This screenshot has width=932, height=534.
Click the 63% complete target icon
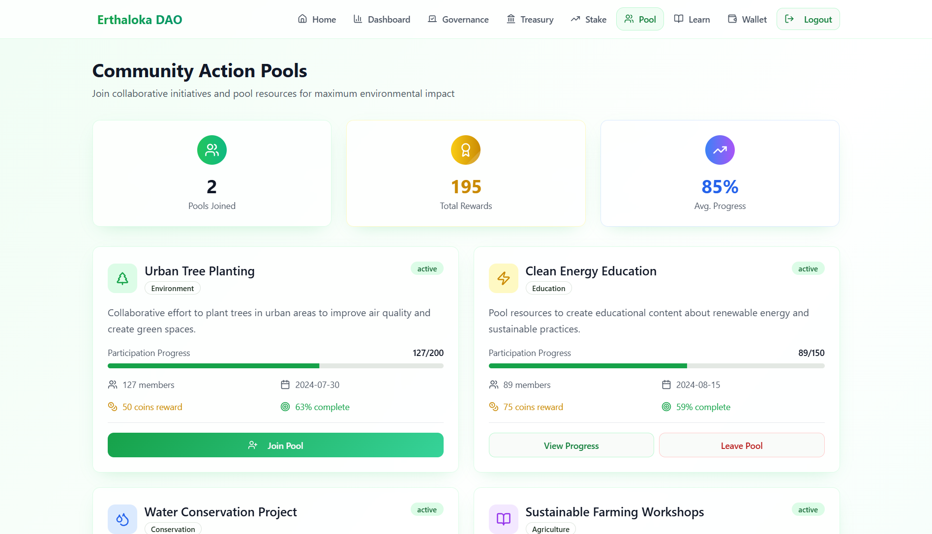pyautogui.click(x=285, y=407)
